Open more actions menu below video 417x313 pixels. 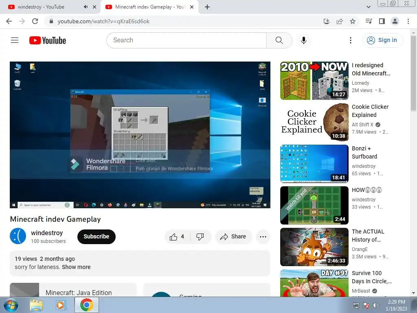pyautogui.click(x=263, y=237)
